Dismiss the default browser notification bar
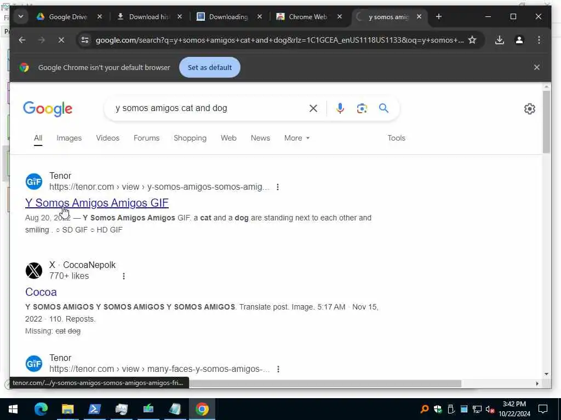The image size is (561, 420). 537,67
